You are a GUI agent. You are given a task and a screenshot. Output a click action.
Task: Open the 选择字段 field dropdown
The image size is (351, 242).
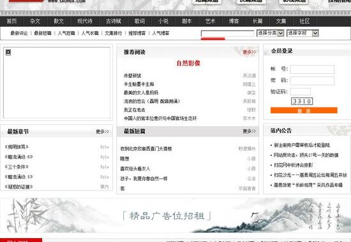pos(302,33)
